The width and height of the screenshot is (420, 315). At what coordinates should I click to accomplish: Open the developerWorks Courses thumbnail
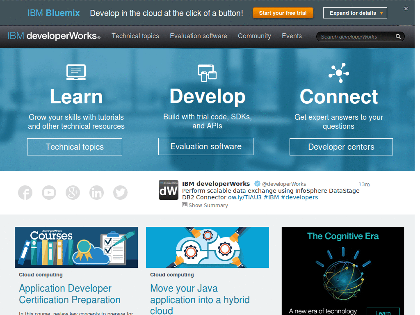point(76,247)
